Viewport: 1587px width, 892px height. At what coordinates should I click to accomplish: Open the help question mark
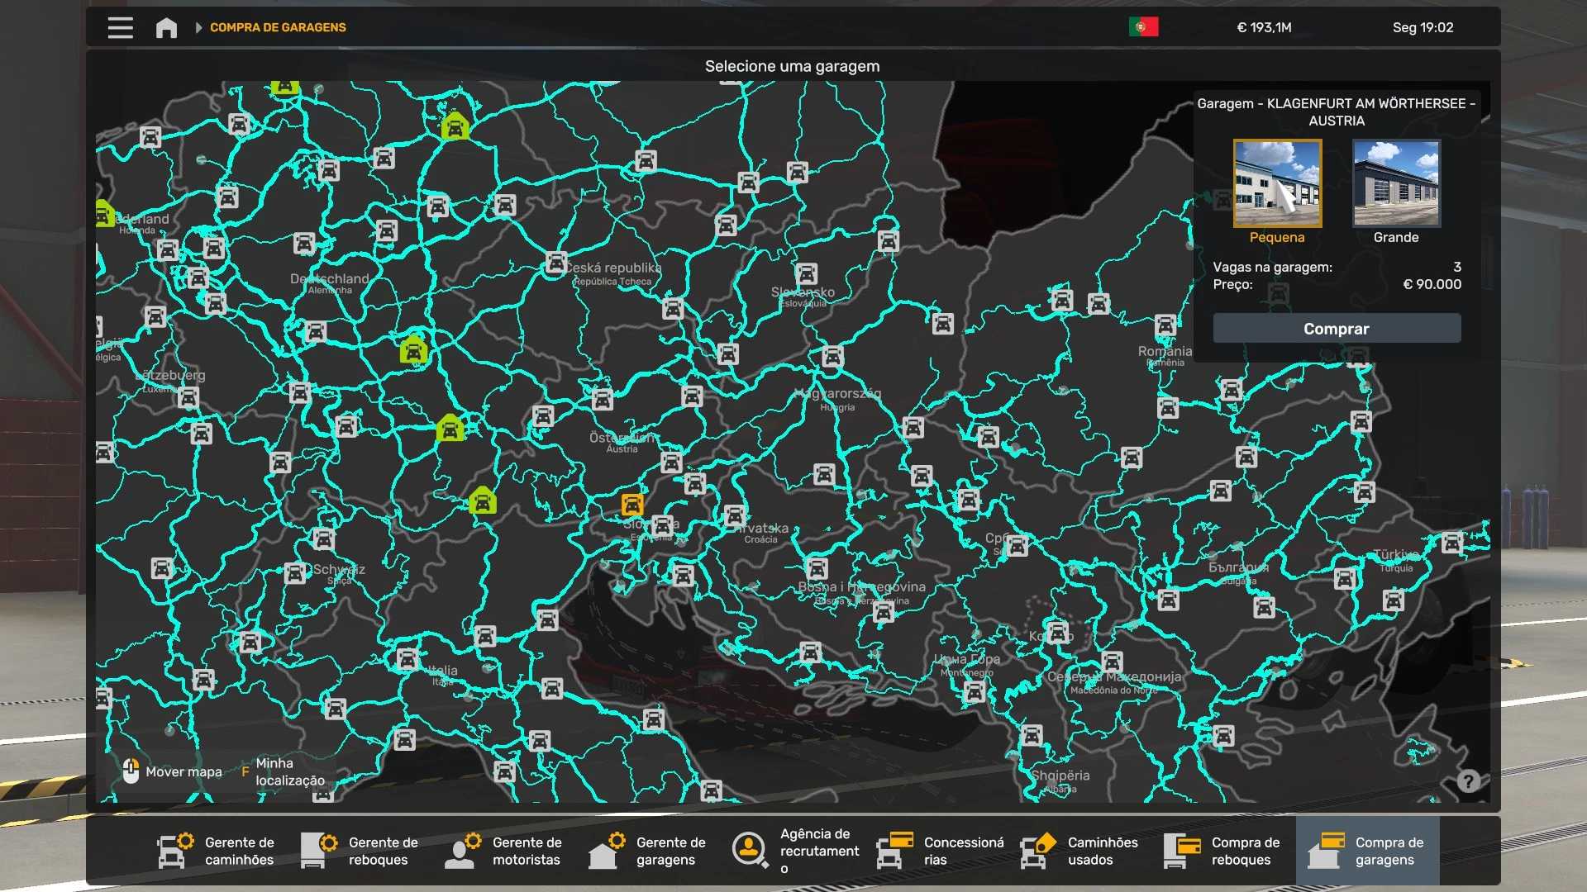[x=1468, y=781]
